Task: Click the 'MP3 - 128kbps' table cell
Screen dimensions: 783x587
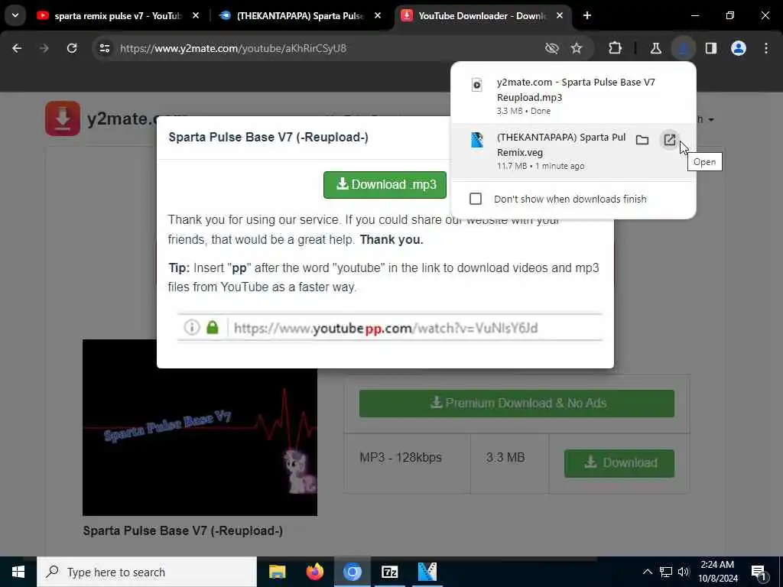Action: pyautogui.click(x=407, y=462)
